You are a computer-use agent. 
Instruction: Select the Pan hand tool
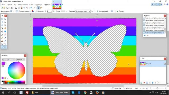(x=5, y=28)
